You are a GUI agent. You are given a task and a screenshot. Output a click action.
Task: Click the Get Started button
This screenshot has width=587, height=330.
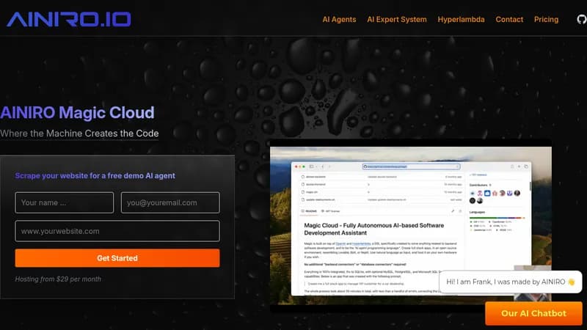117,258
